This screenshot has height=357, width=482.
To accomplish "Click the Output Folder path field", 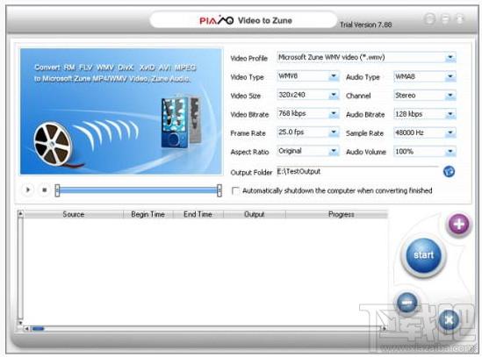I will tap(358, 171).
